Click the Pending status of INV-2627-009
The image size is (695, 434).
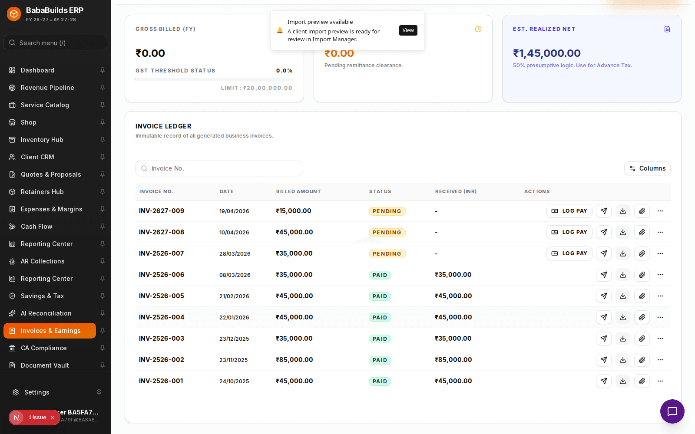point(387,211)
